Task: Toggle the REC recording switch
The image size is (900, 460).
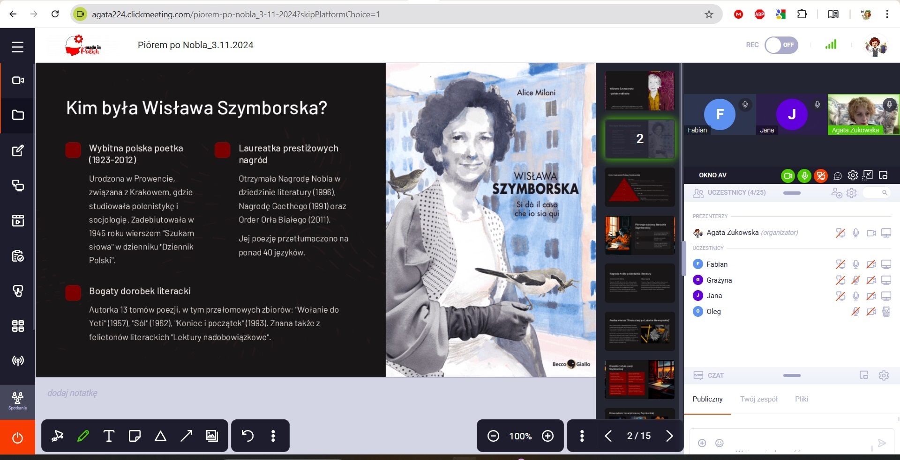Action: [x=781, y=45]
